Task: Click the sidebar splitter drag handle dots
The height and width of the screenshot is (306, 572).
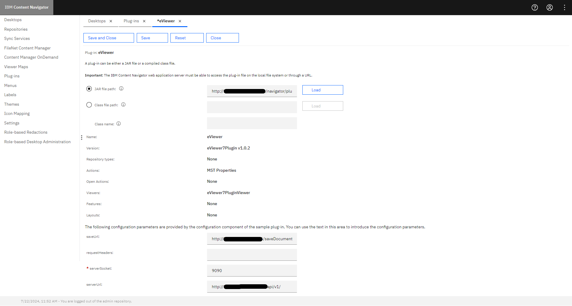Action: pos(82,138)
